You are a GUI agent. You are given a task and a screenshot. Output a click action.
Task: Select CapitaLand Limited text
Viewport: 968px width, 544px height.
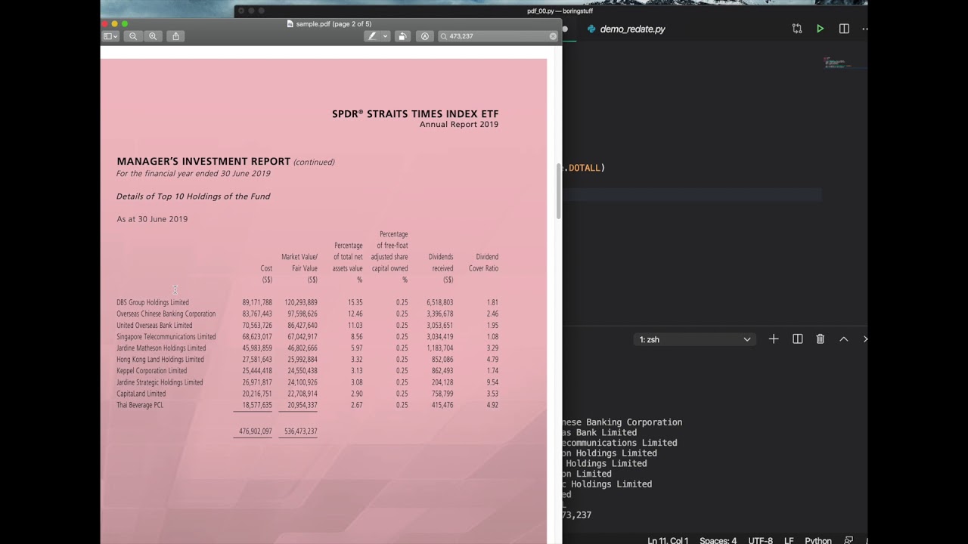coord(141,393)
